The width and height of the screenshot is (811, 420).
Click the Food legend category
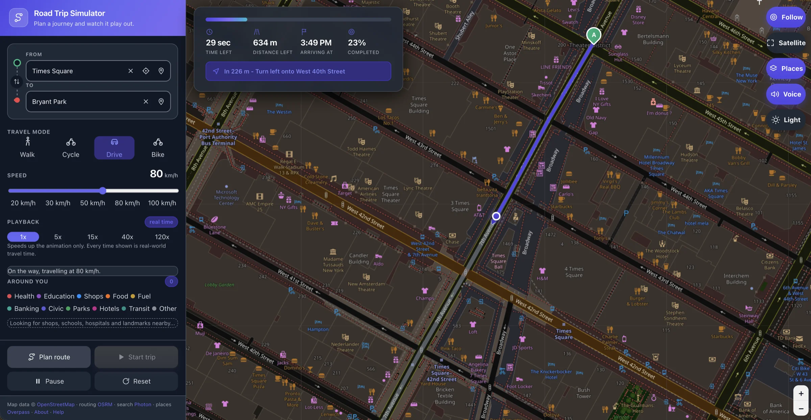tap(117, 296)
